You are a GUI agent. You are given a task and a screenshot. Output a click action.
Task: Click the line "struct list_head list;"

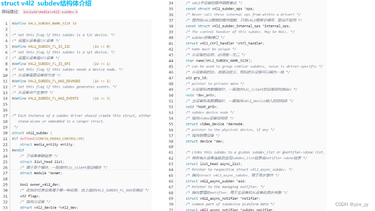click(x=42, y=162)
